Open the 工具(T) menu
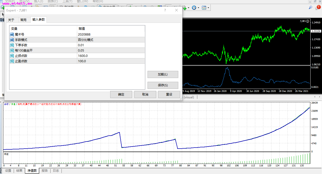 [x=67, y=1]
